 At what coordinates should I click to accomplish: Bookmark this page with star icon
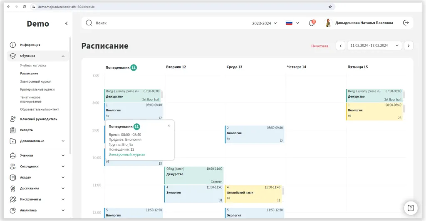click(x=330, y=7)
